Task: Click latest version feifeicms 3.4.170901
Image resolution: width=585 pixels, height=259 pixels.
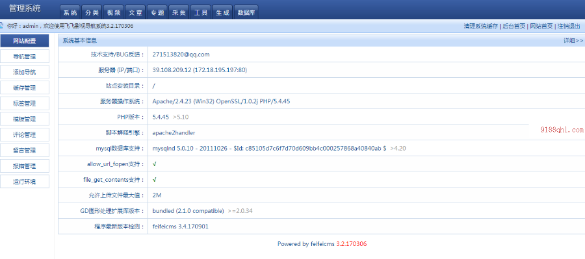Action: coord(180,226)
